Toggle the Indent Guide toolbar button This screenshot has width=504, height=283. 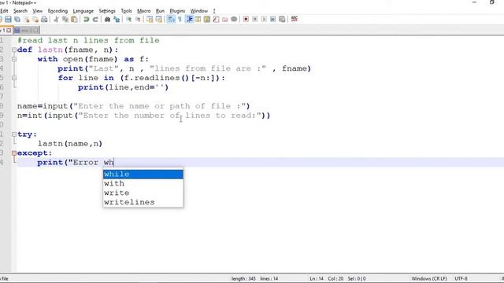pyautogui.click(x=190, y=19)
